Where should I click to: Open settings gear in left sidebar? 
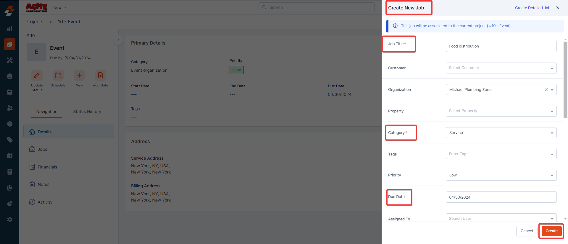tap(10, 220)
